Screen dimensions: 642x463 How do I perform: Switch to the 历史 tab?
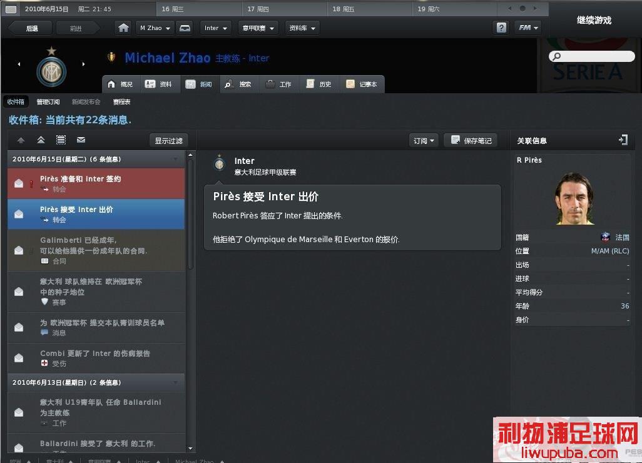pyautogui.click(x=319, y=84)
